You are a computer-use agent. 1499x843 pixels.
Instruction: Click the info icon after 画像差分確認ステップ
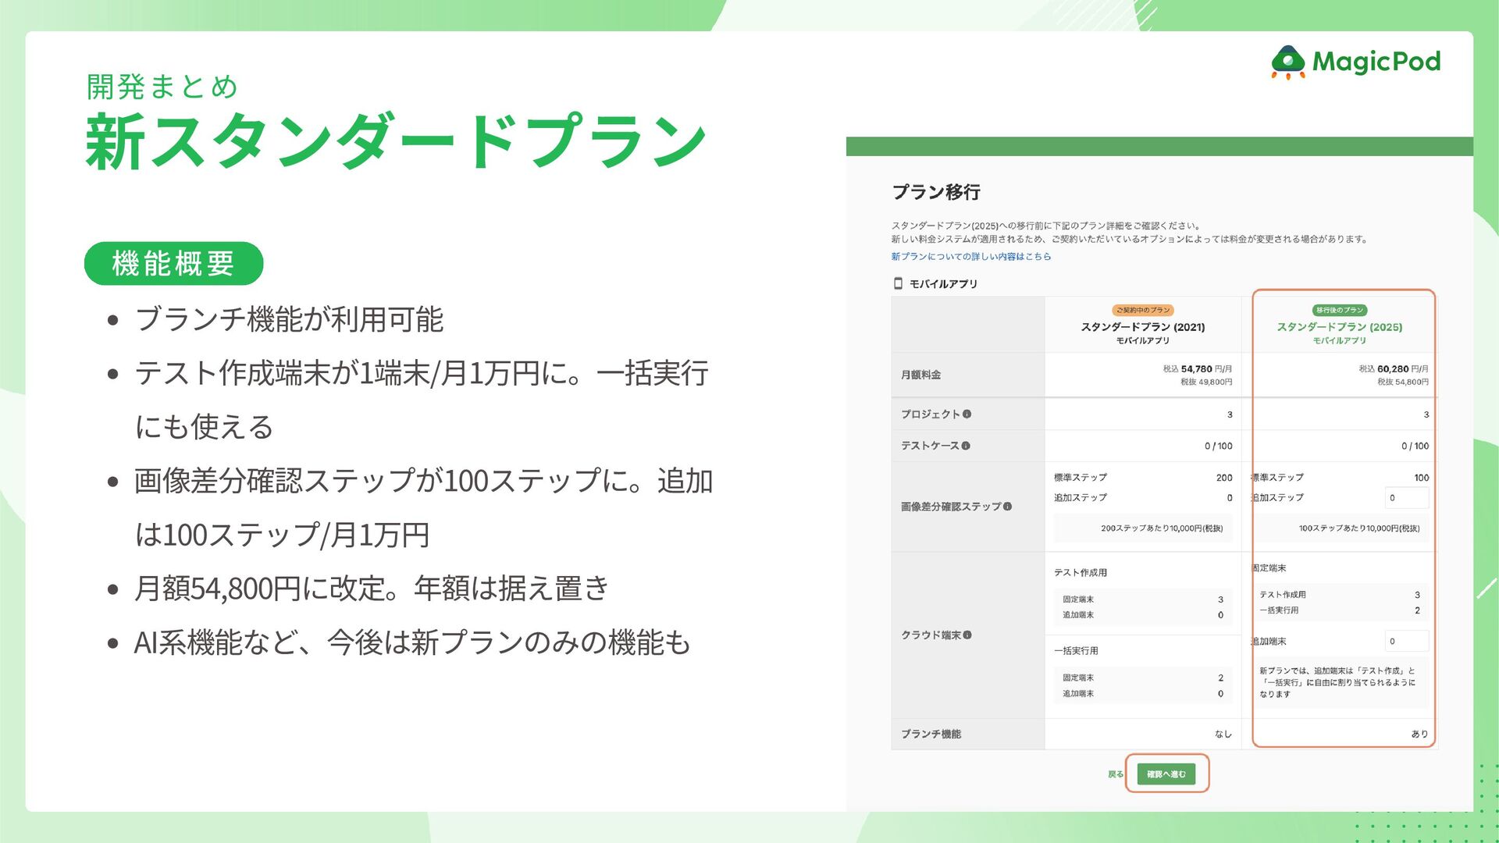[1007, 507]
